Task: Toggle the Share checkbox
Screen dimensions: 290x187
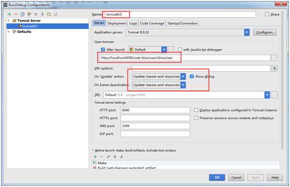Action: 267,14
